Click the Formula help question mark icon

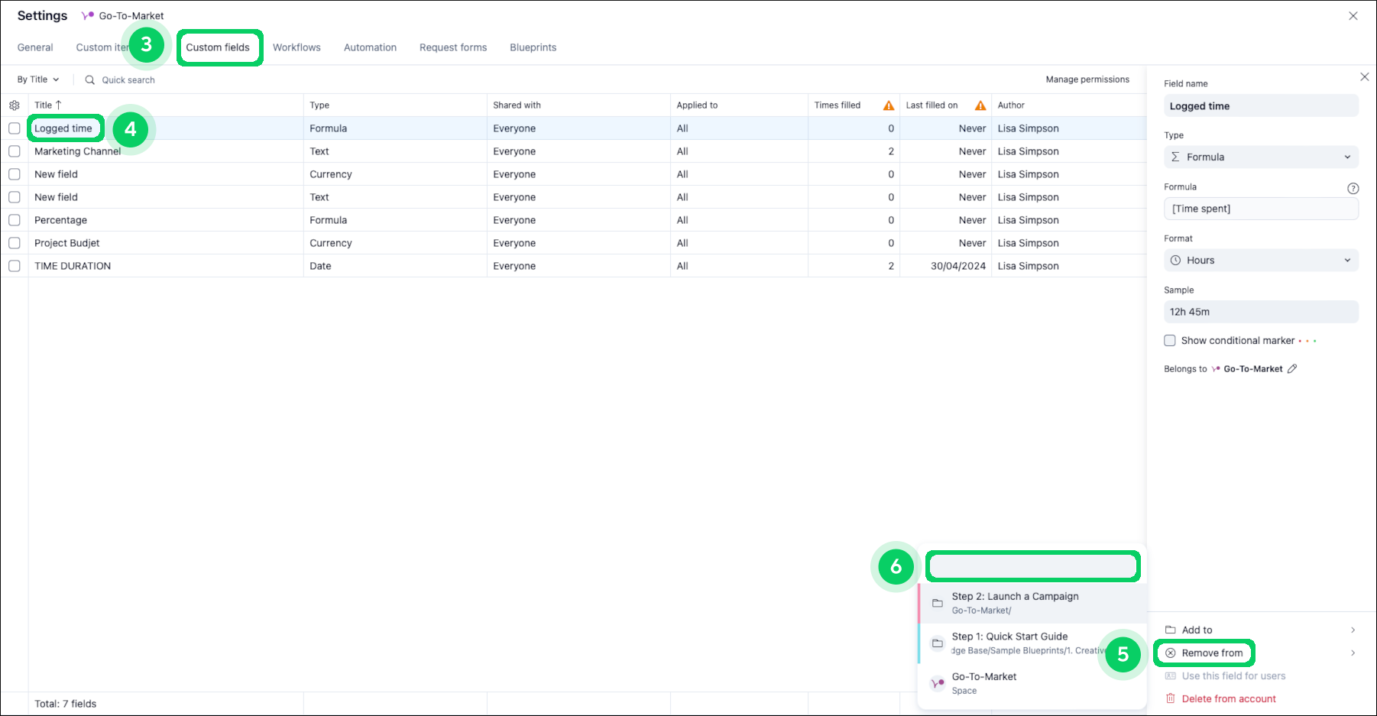tap(1353, 187)
